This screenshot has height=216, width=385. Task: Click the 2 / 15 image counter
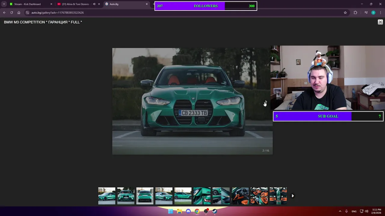(x=266, y=151)
